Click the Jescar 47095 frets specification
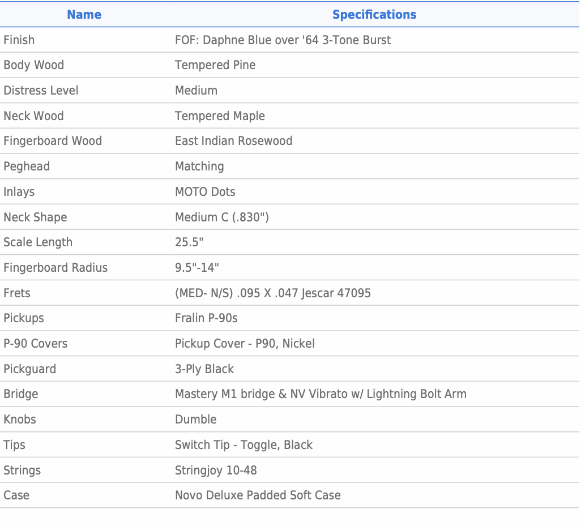 click(x=273, y=293)
